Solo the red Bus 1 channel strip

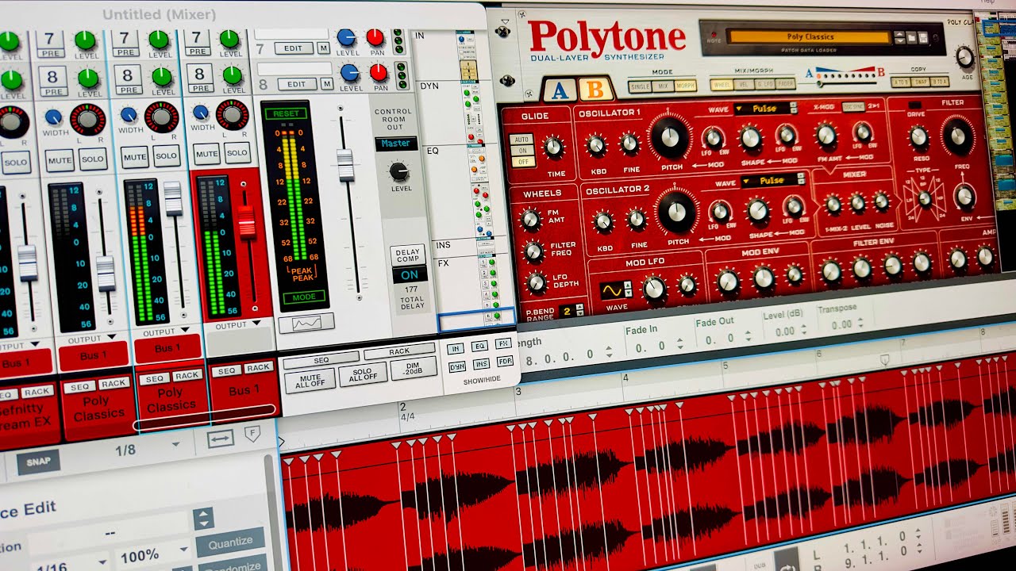[237, 152]
